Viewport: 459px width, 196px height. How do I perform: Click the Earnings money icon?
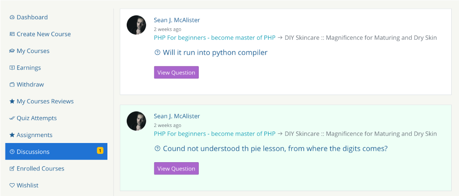(x=12, y=68)
